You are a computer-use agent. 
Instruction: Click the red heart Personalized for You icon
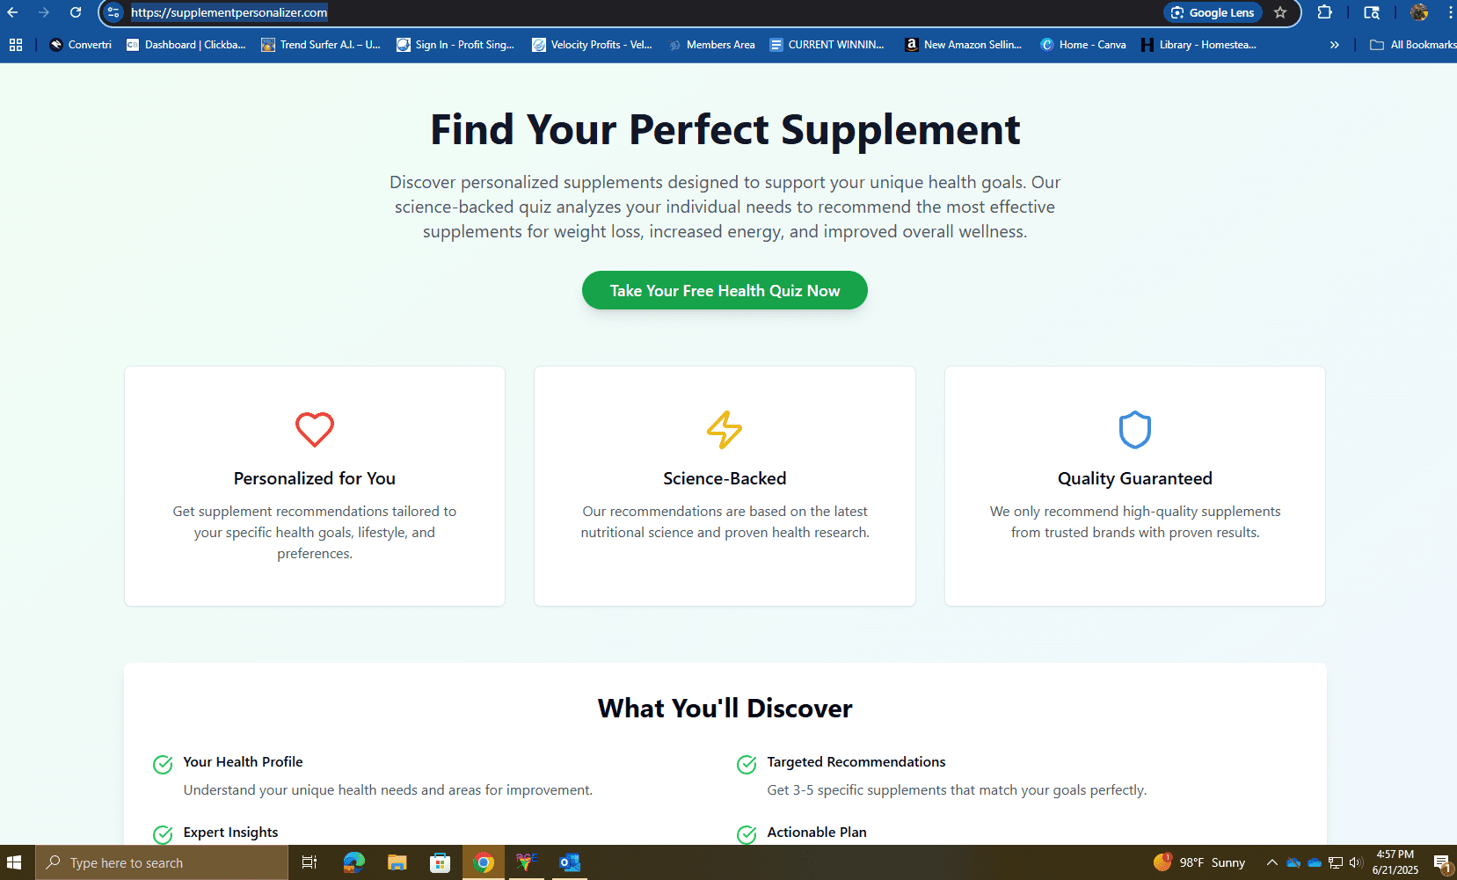point(314,429)
